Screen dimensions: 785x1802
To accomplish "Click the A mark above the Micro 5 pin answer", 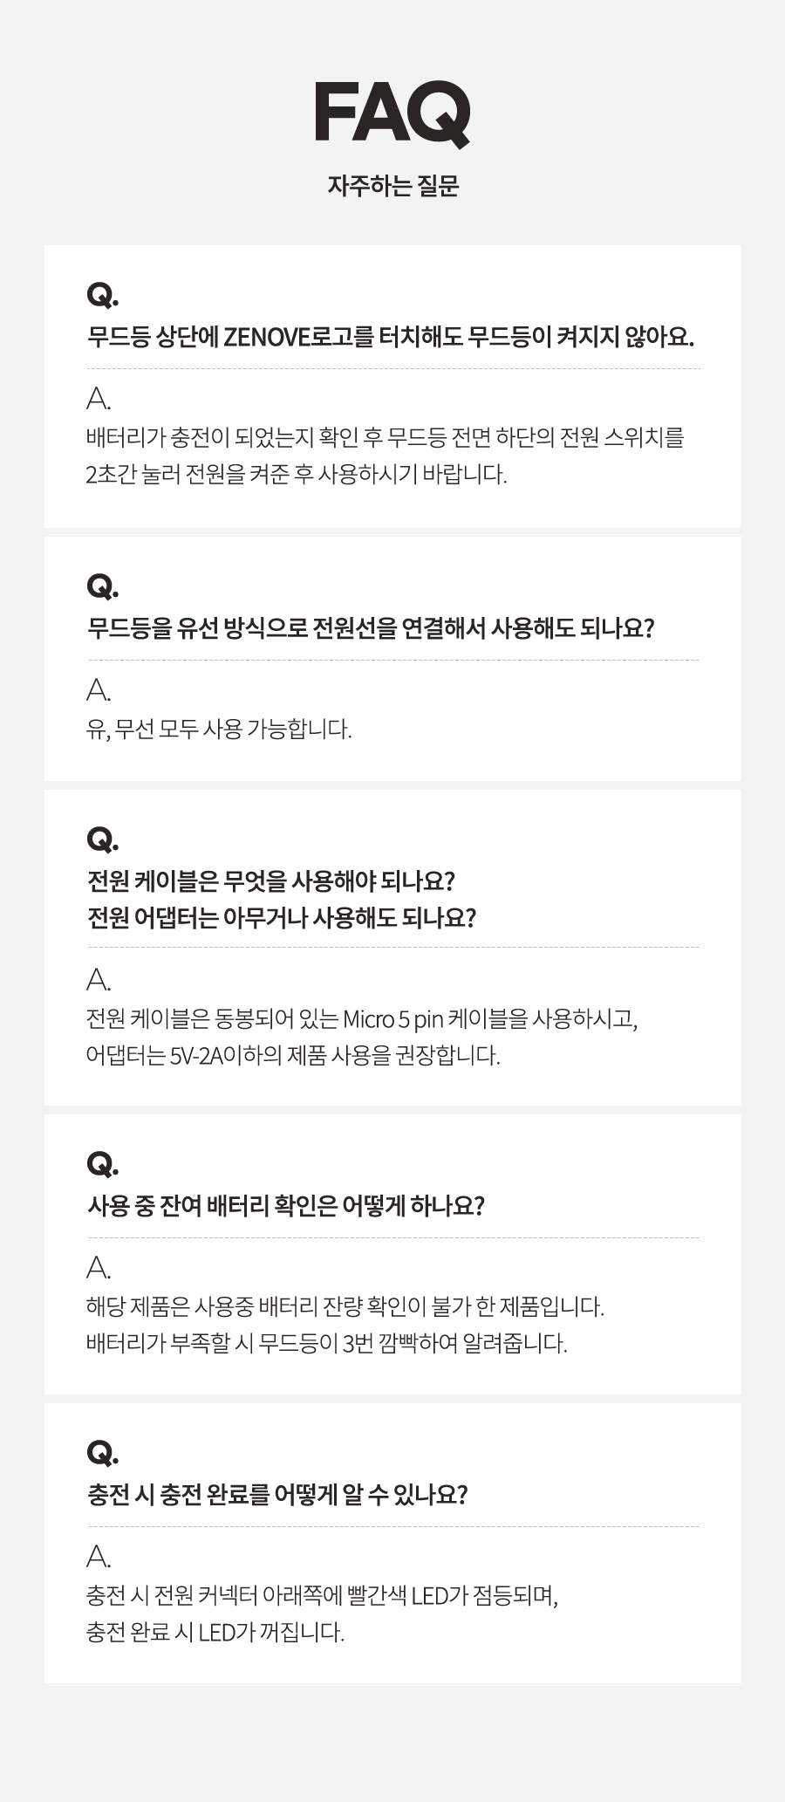I will (99, 980).
